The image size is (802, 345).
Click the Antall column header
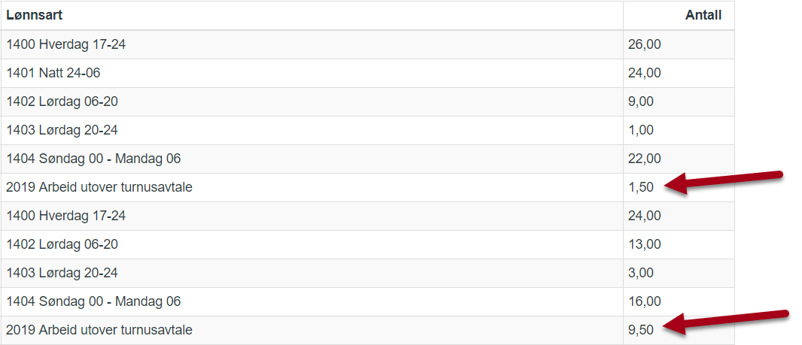703,15
